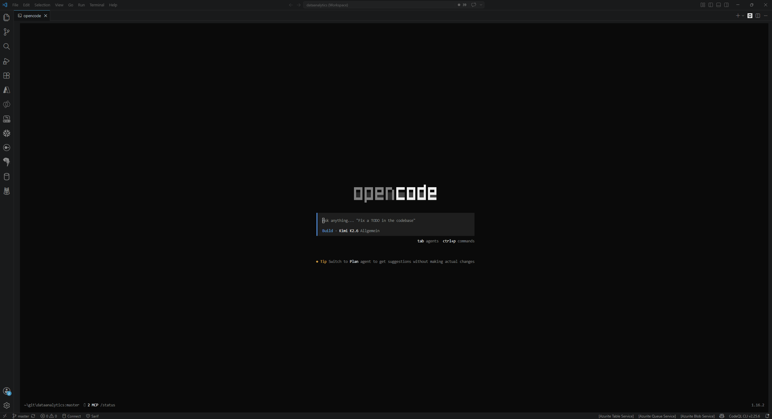
Task: Synchronize changes with the sync icon
Action: pos(33,416)
